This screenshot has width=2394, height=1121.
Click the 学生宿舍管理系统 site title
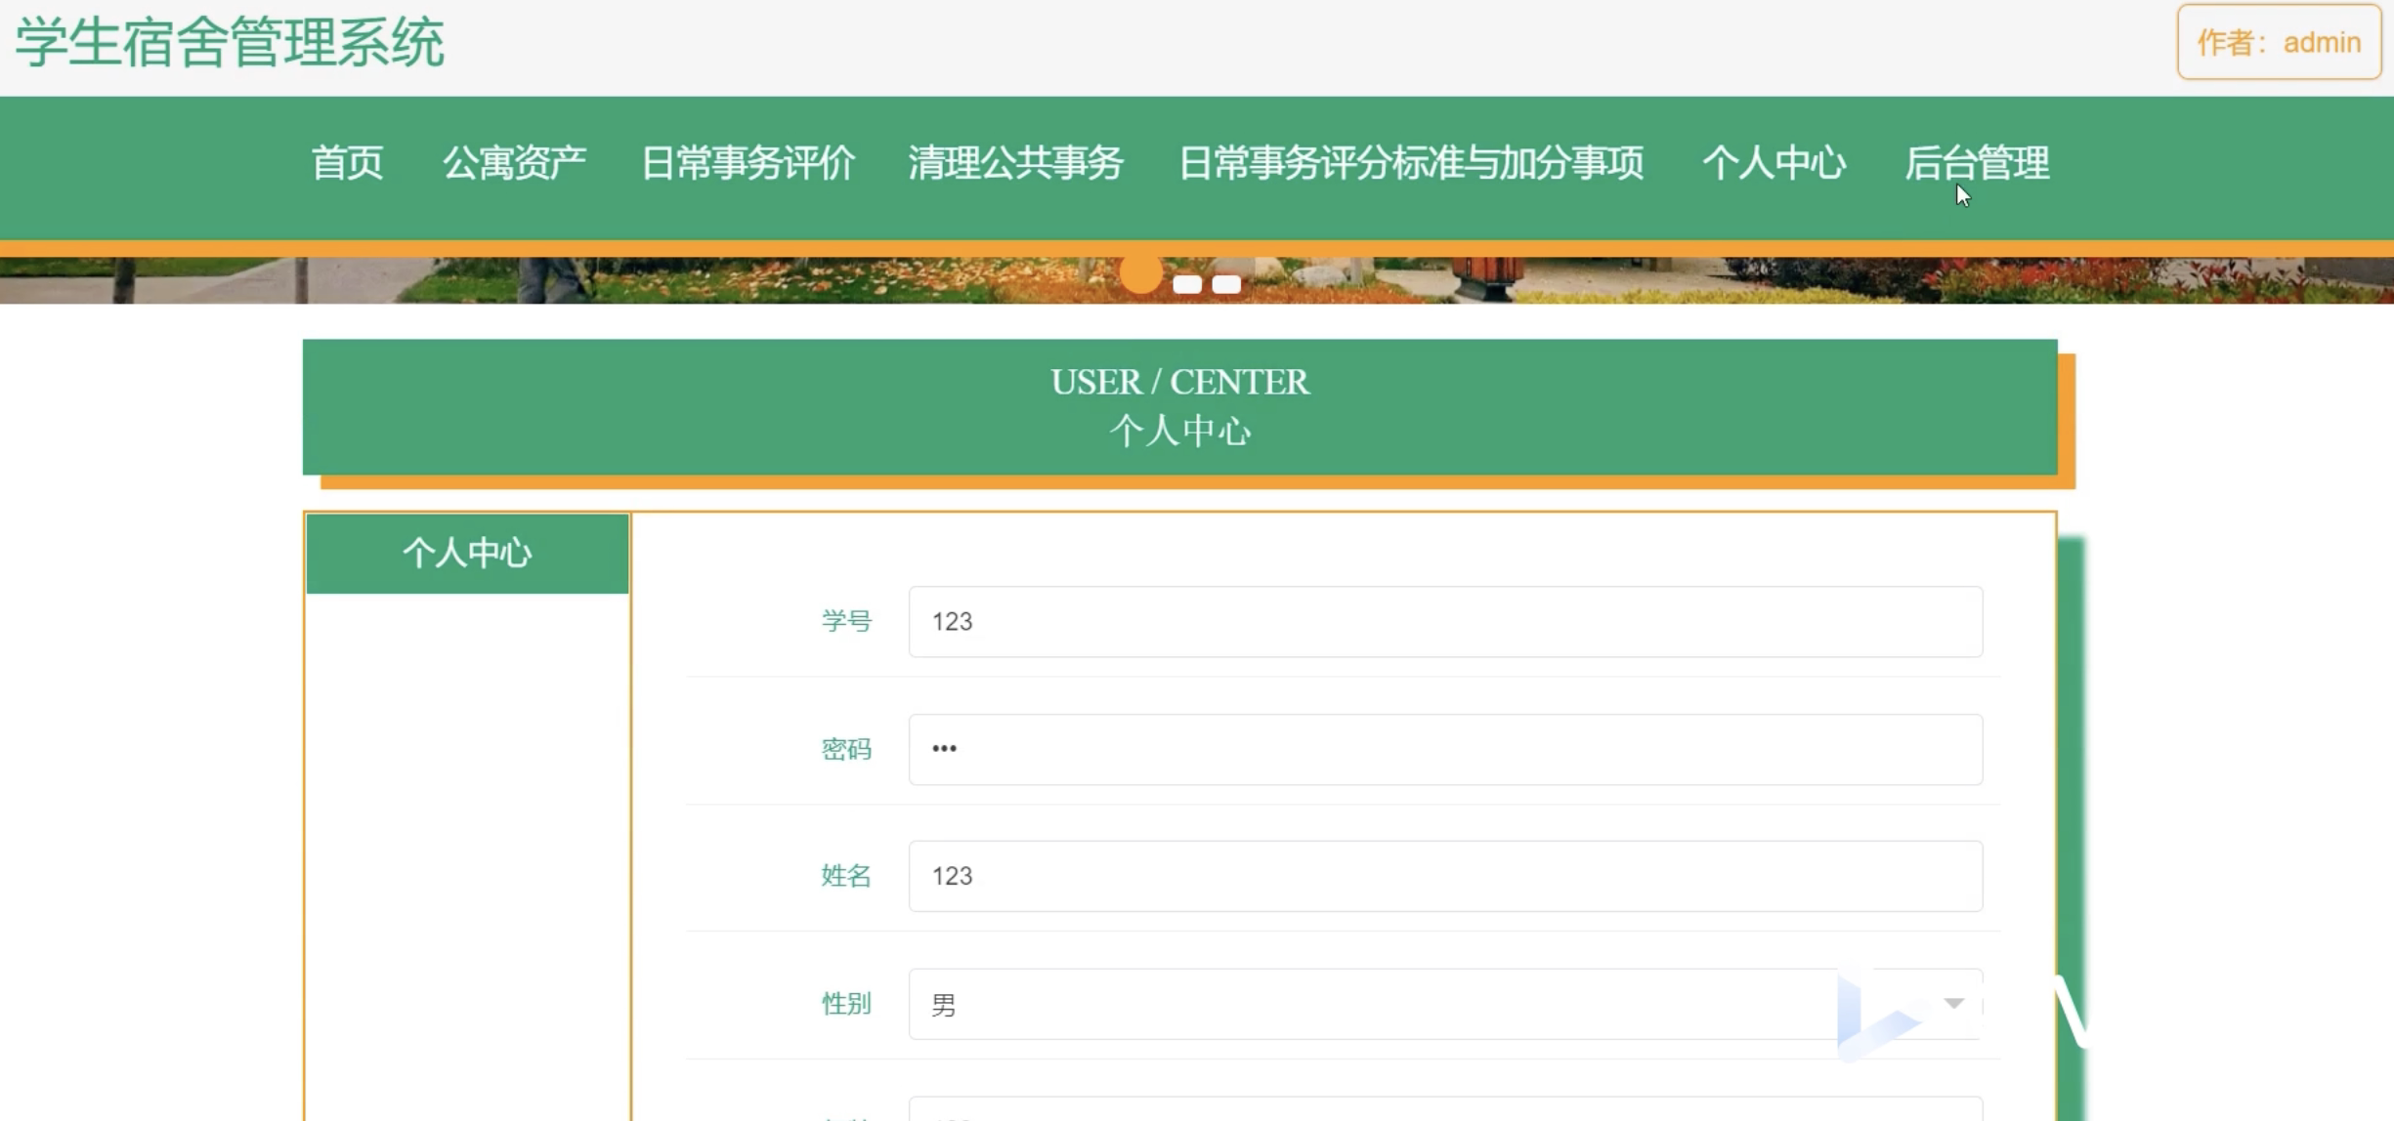click(x=230, y=43)
